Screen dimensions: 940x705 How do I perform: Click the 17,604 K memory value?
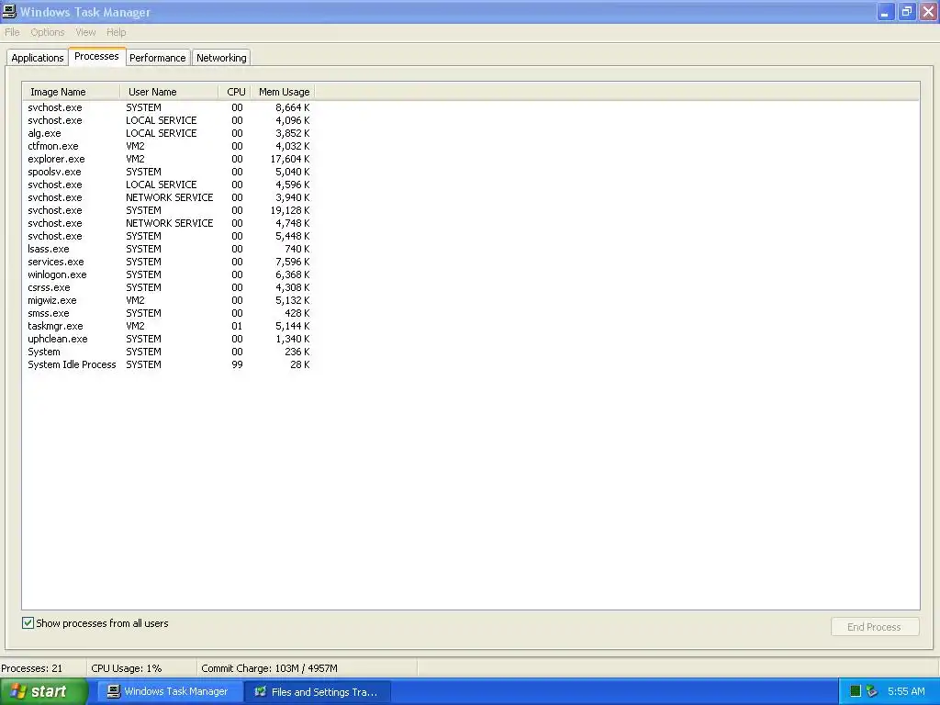pos(290,159)
